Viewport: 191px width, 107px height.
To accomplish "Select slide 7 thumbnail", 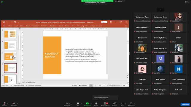I will [x=10, y=79].
